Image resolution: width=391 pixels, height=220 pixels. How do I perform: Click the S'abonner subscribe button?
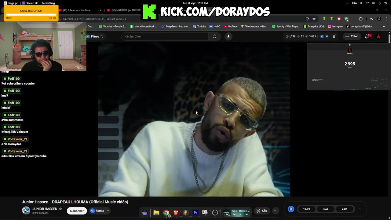click(x=77, y=211)
